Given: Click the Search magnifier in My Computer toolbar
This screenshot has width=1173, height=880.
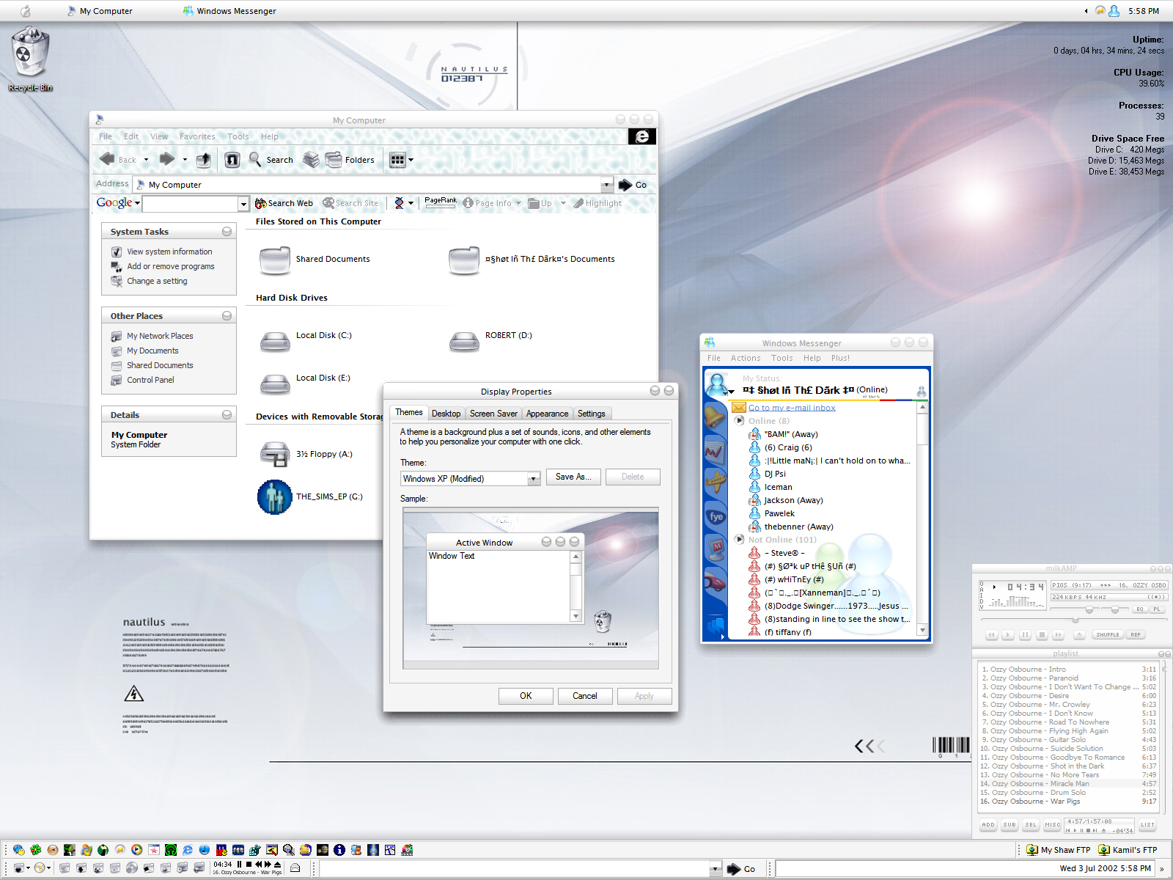Looking at the screenshot, I should (x=255, y=159).
